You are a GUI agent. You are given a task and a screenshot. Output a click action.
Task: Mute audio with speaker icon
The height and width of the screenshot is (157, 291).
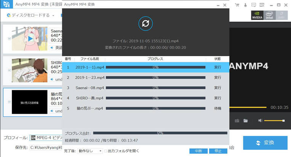pos(261,121)
